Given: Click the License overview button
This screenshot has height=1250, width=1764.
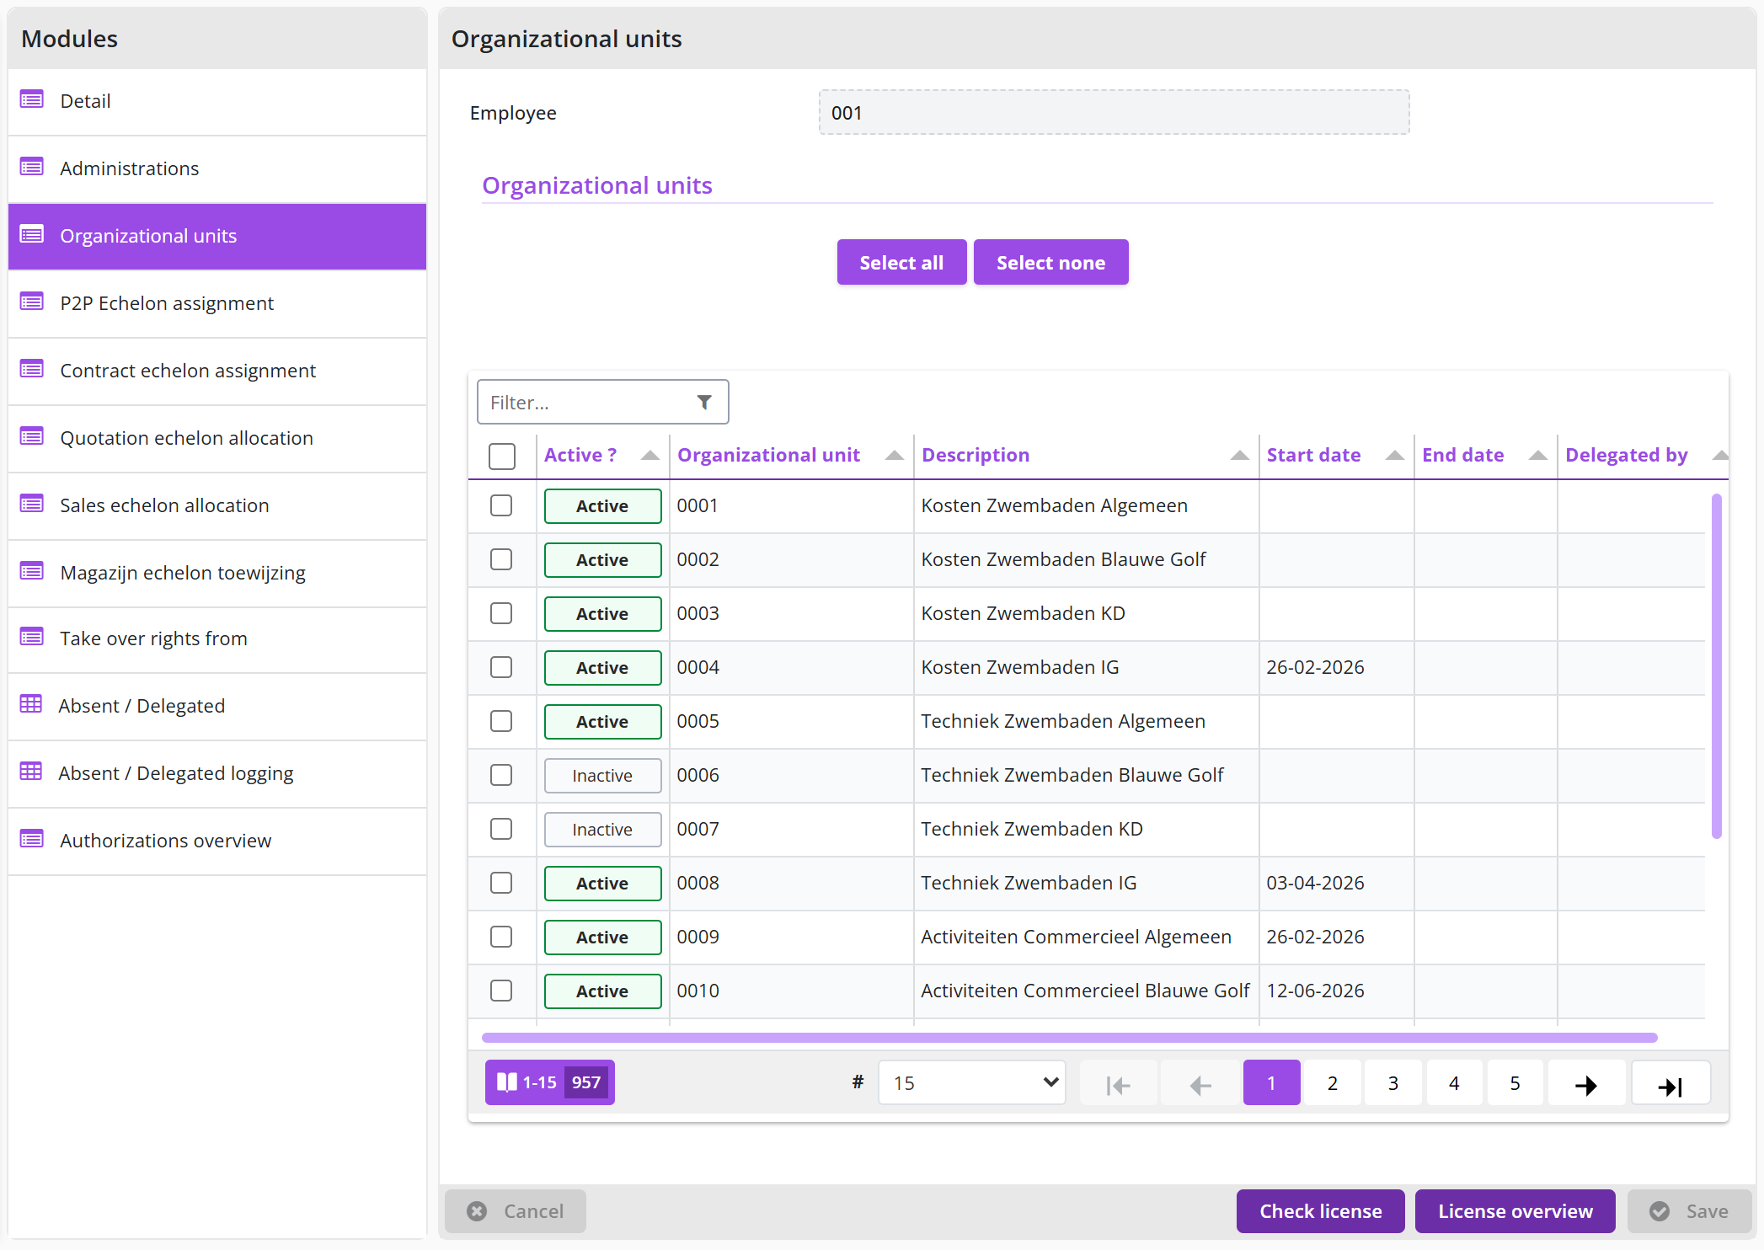Looking at the screenshot, I should [x=1515, y=1211].
